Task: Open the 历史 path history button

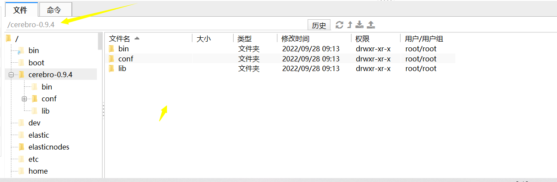Action: [x=319, y=25]
